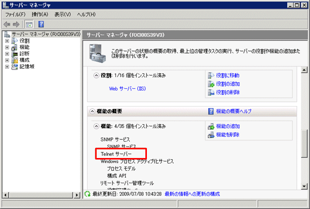Select サーバー マネージャ (RX300S39V3) root tree label
The width and height of the screenshot is (310, 209).
(46, 34)
